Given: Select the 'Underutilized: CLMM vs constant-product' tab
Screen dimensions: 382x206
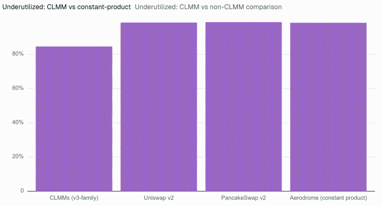Looking at the screenshot, I should pyautogui.click(x=67, y=7).
